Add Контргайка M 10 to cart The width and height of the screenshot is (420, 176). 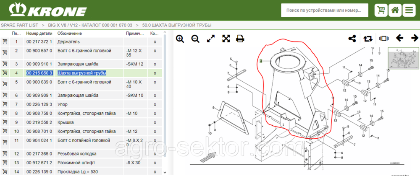(5, 113)
